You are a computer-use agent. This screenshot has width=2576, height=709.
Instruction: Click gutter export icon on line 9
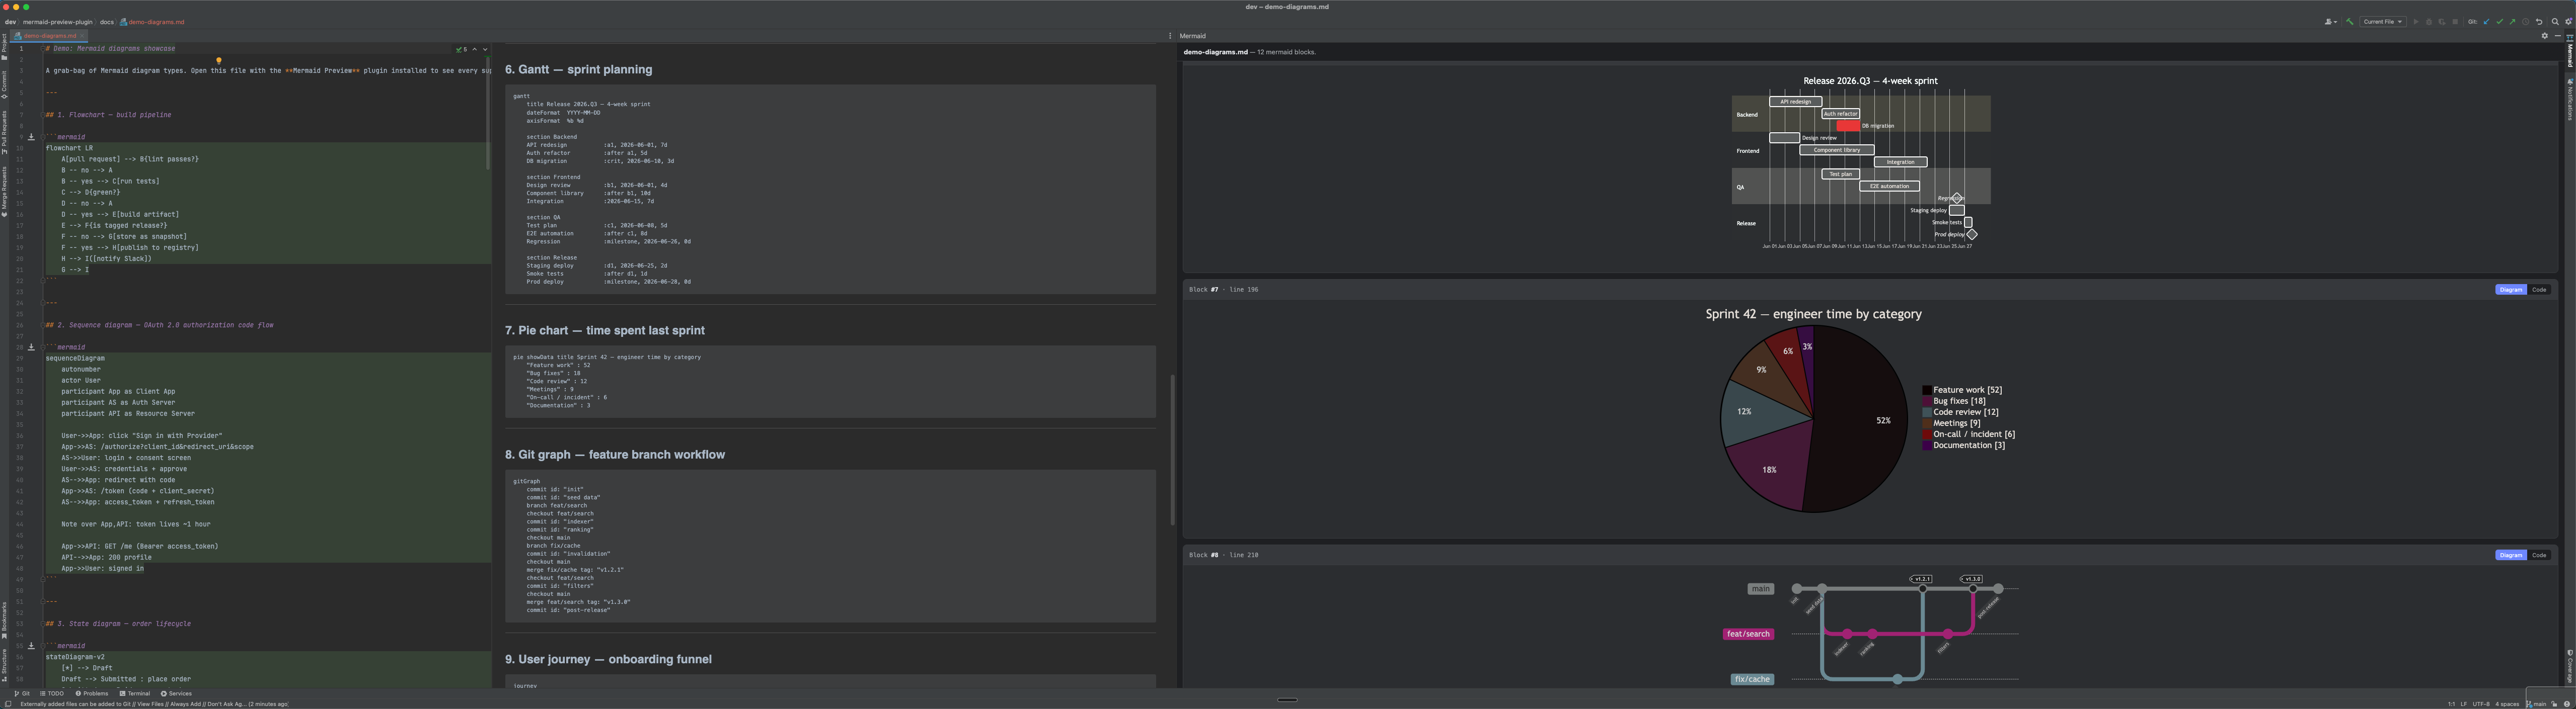31,137
